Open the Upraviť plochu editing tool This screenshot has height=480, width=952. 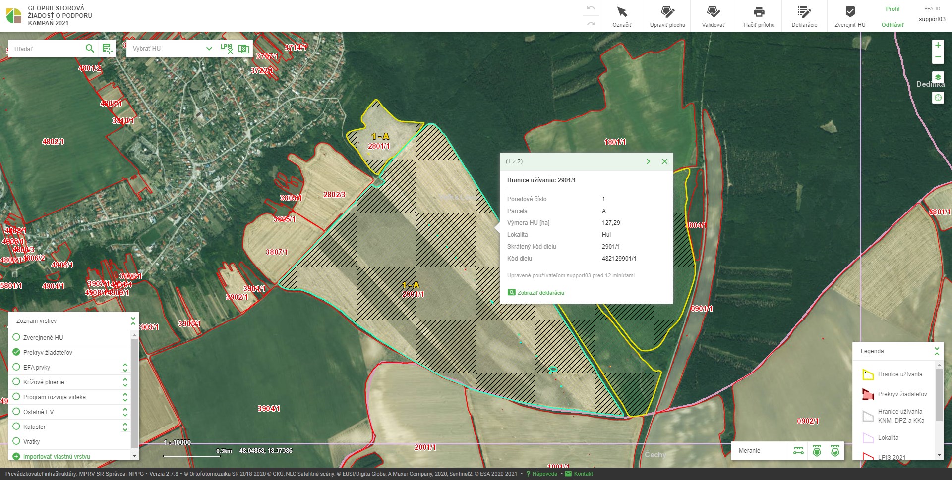[667, 16]
